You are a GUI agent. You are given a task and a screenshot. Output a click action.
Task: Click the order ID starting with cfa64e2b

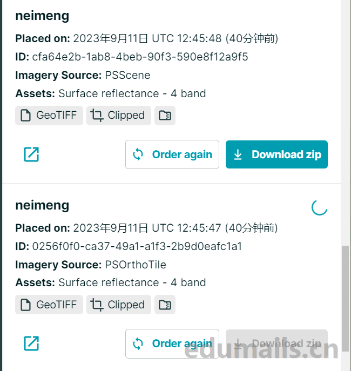(140, 57)
